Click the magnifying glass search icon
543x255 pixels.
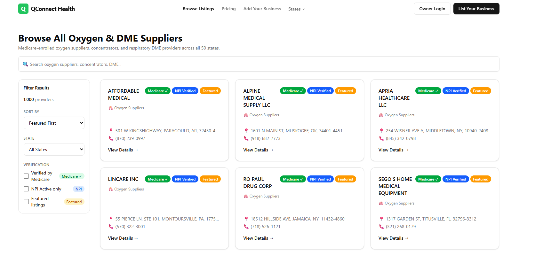[25, 64]
